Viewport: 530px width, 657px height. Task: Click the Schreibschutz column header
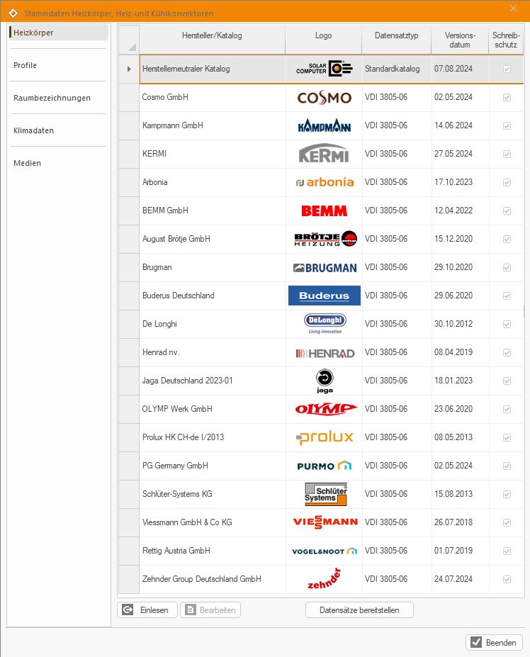(506, 40)
